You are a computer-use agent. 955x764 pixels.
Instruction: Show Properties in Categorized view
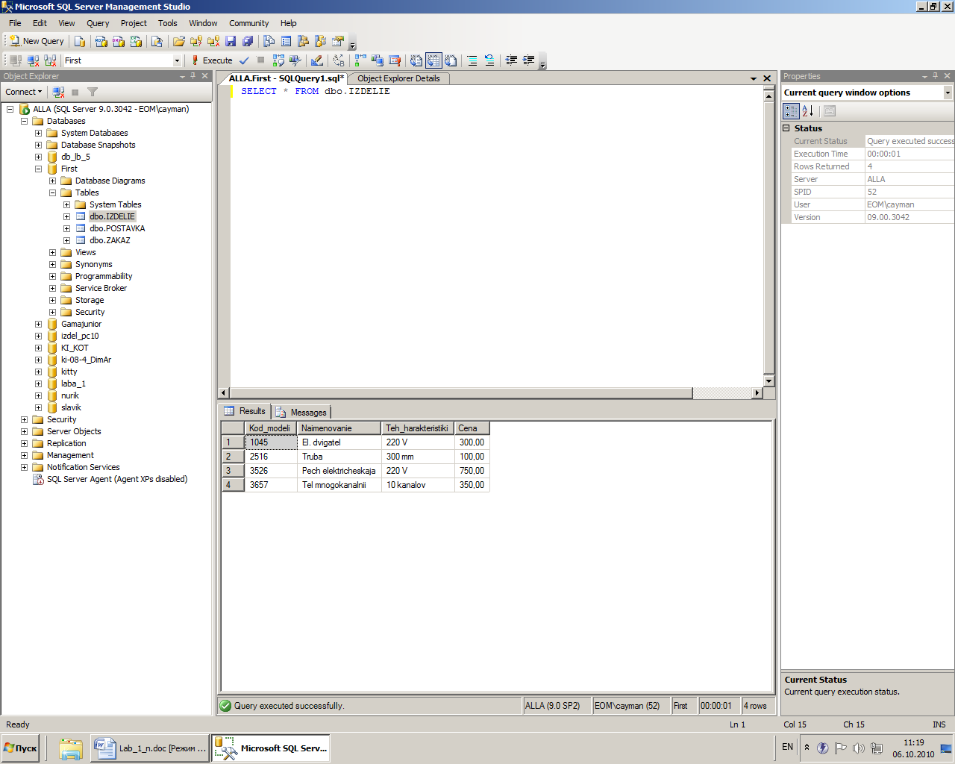(791, 111)
